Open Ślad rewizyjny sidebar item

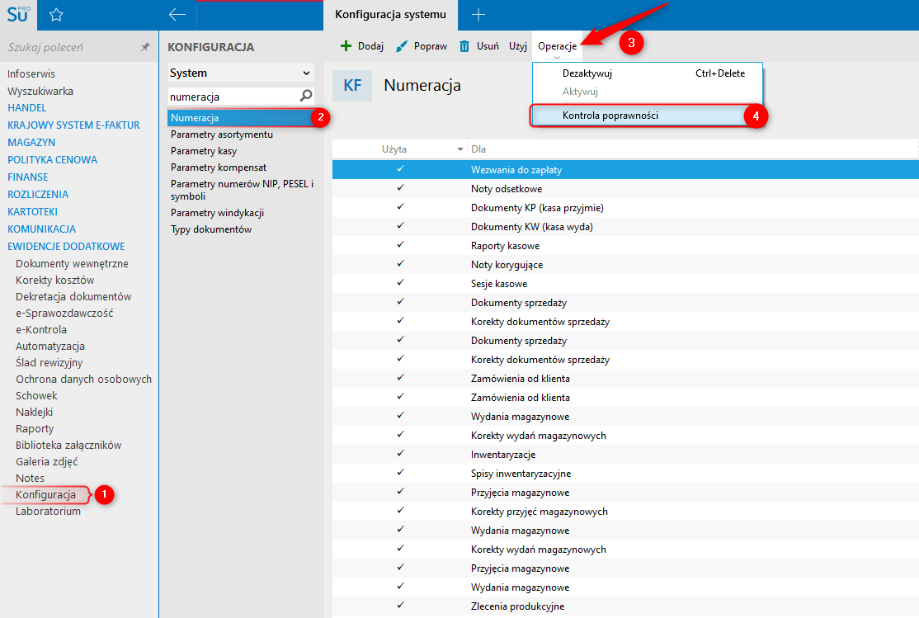click(x=49, y=362)
